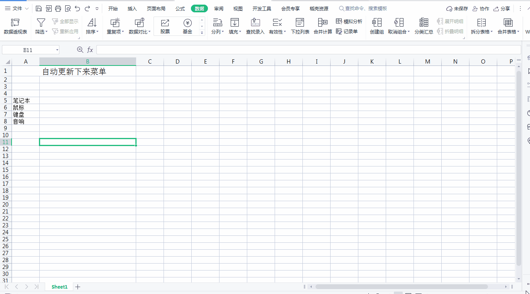
Task: Insert a 下拉列表 dropdown list
Action: point(300,27)
